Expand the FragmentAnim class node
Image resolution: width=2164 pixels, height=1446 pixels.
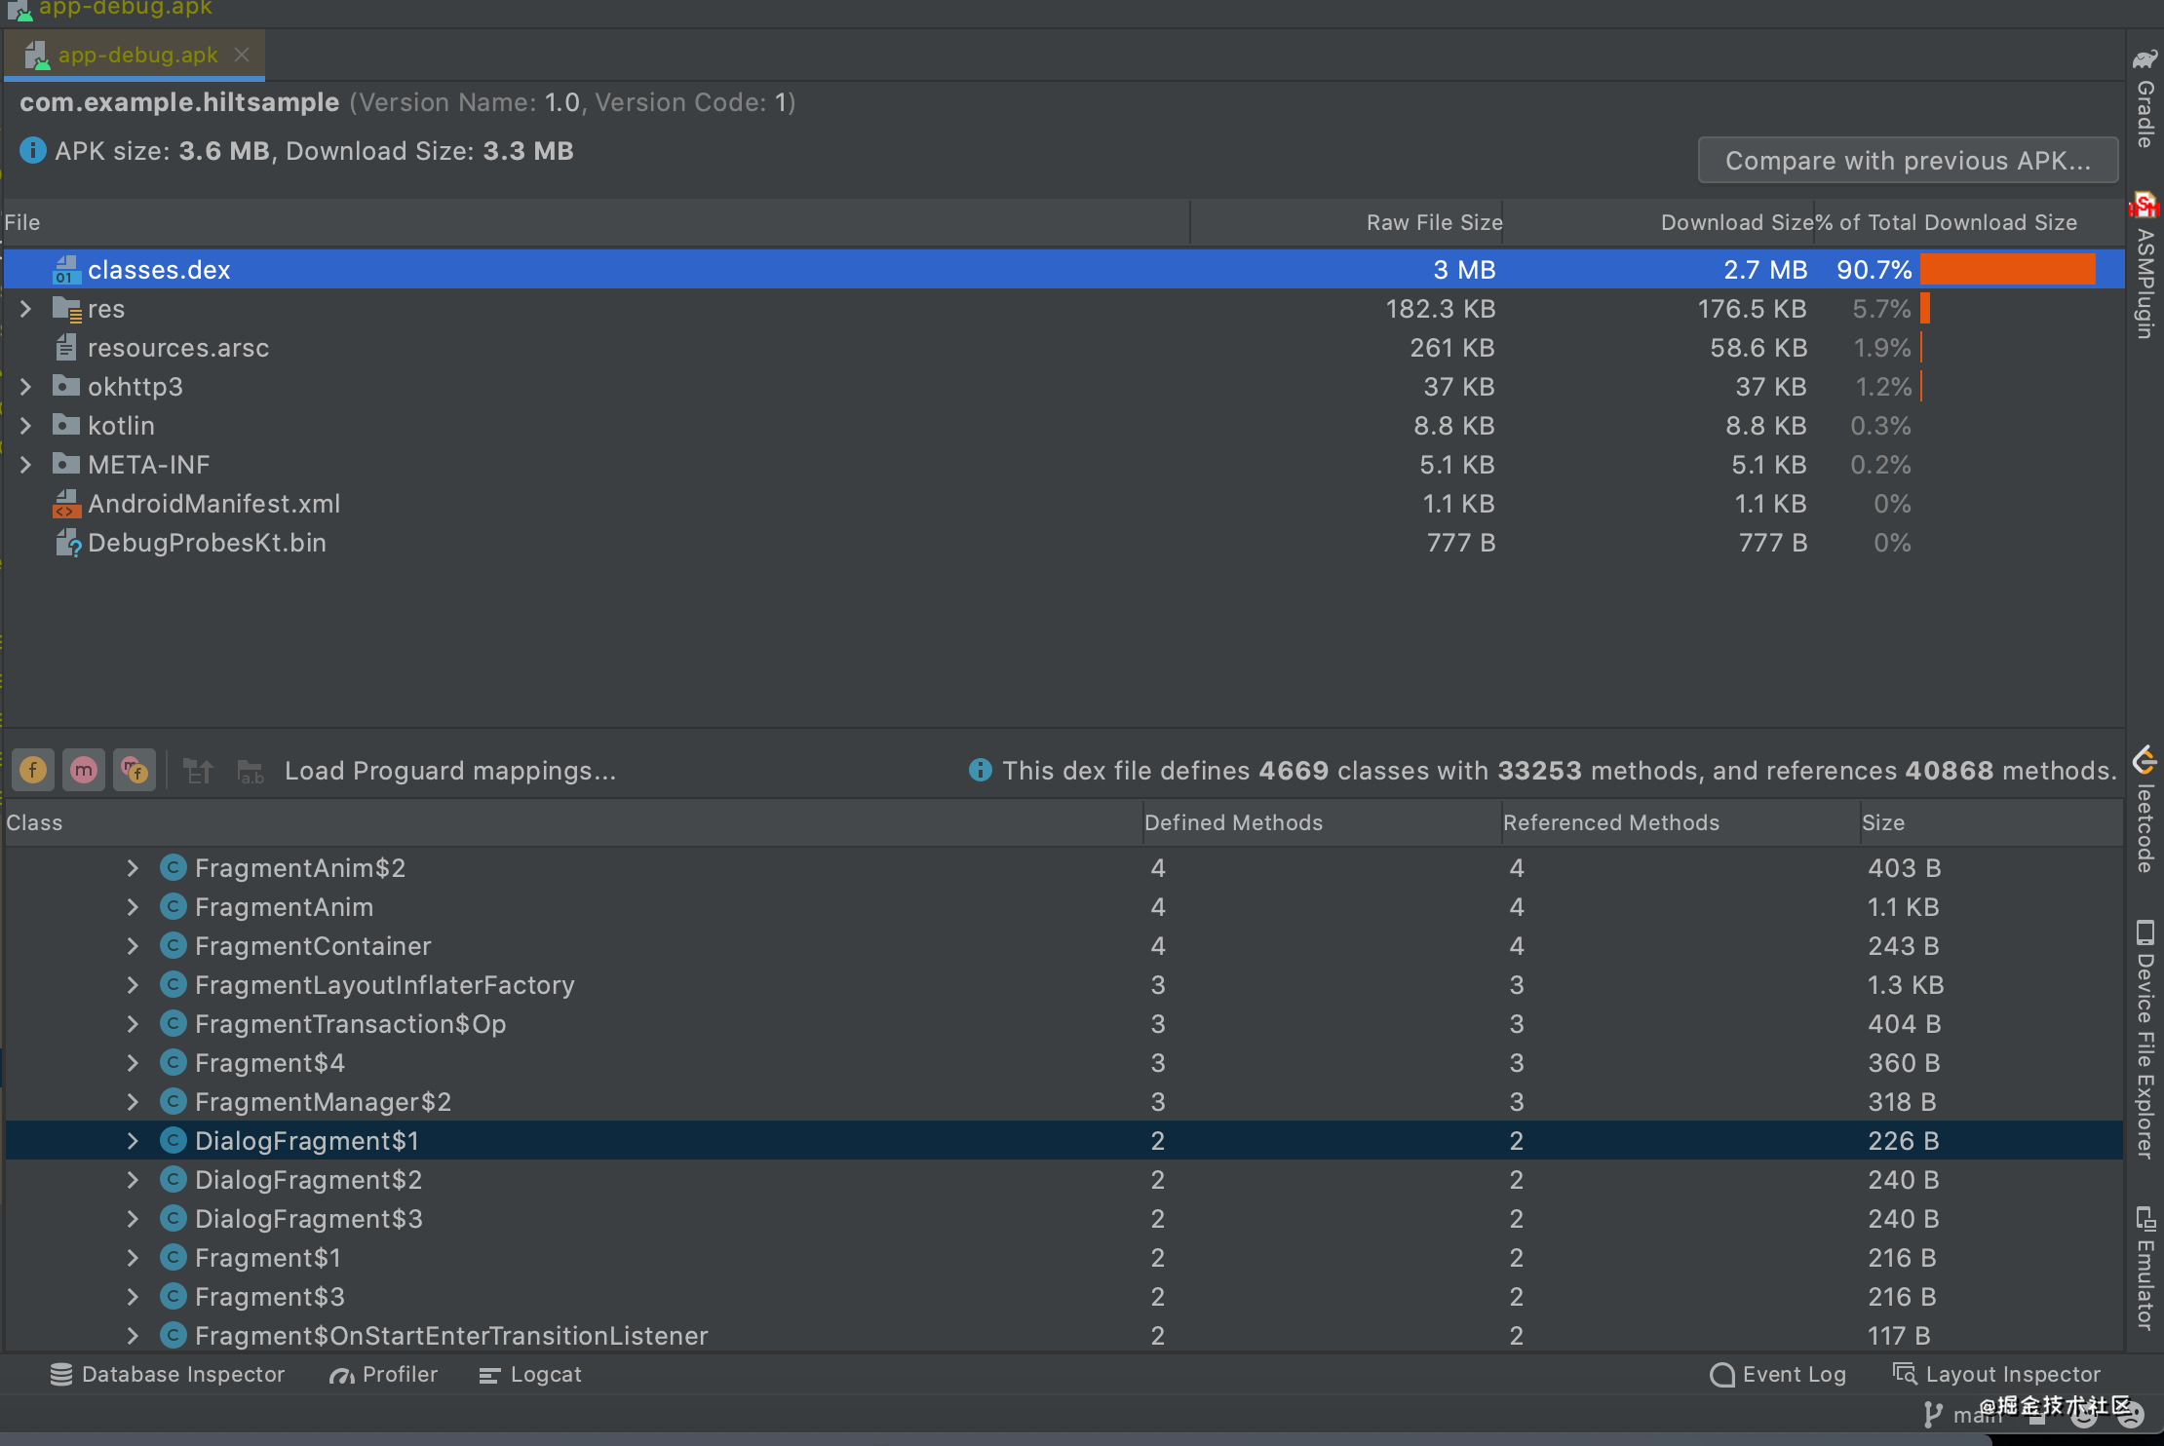[x=133, y=907]
